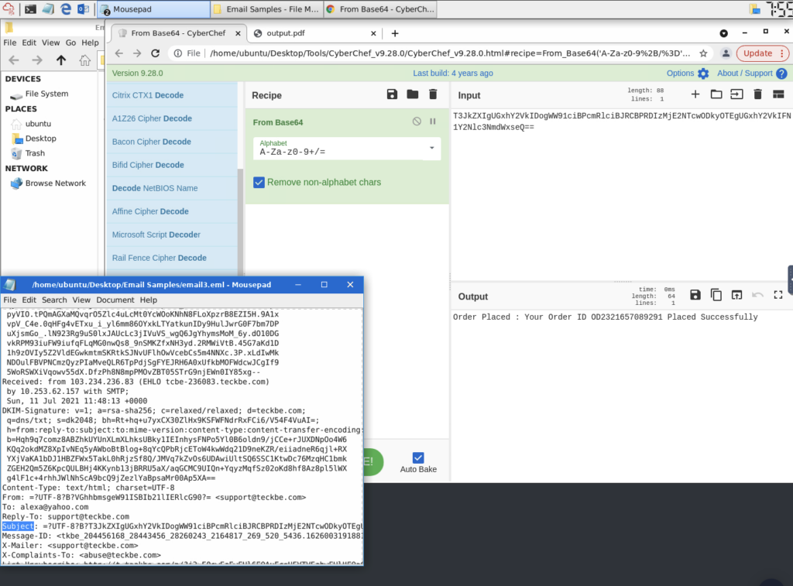Open File System in file manager
The image size is (793, 586).
pos(46,94)
